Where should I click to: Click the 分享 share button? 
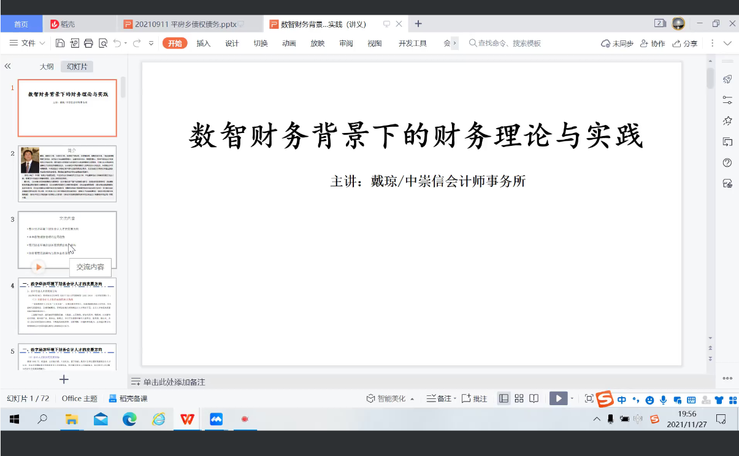685,44
